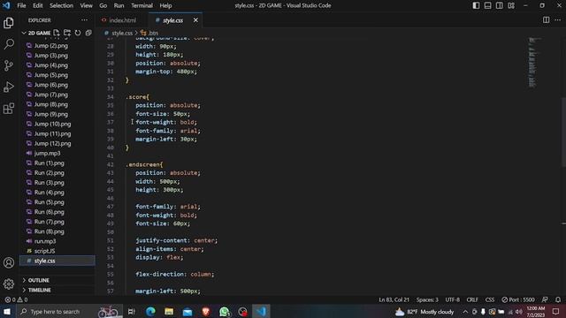Open the Manage gear icon
566x318 pixels.
9,284
